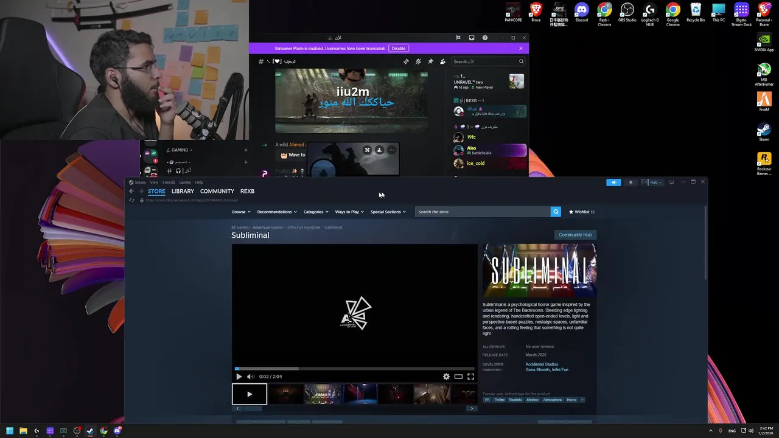This screenshot has width=779, height=438.
Task: Toggle Steam Big Picture mode icon
Action: (671, 182)
